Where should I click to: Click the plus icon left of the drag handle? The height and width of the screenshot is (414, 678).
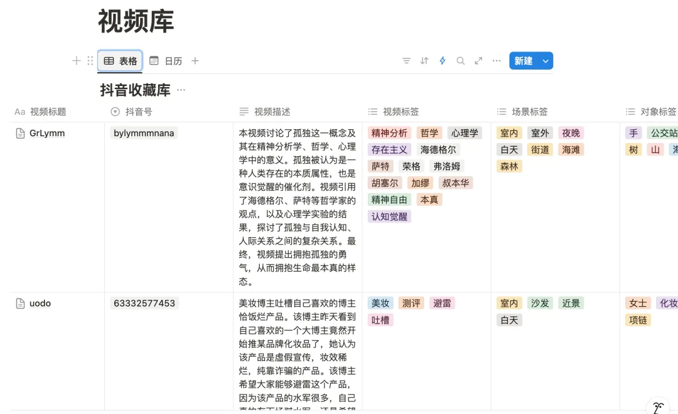click(x=76, y=61)
